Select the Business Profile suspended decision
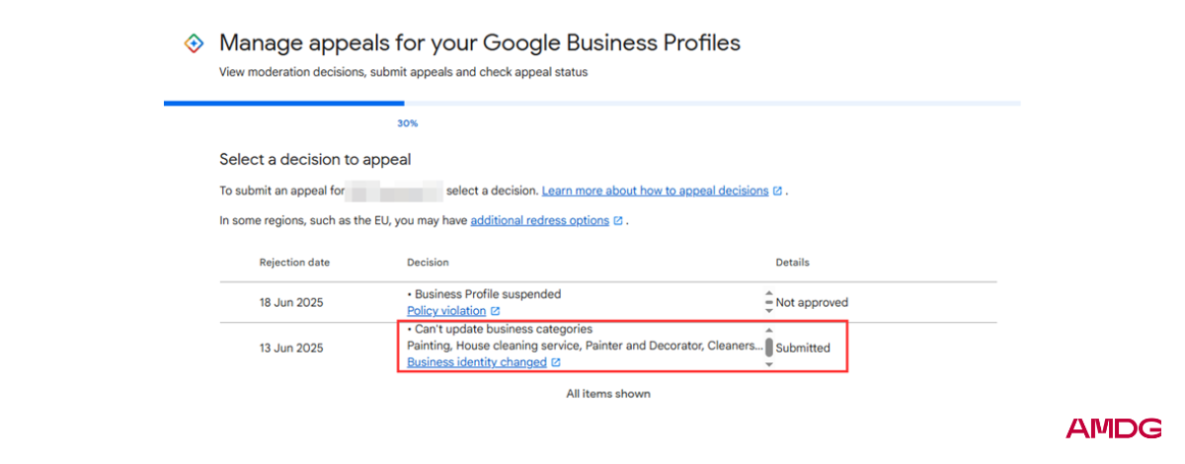This screenshot has height=464, width=1185. tap(488, 294)
